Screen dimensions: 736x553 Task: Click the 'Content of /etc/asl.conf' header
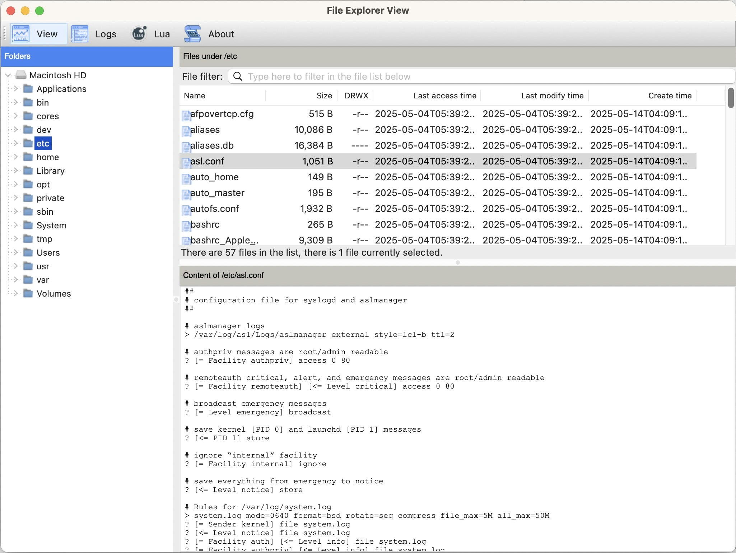457,275
